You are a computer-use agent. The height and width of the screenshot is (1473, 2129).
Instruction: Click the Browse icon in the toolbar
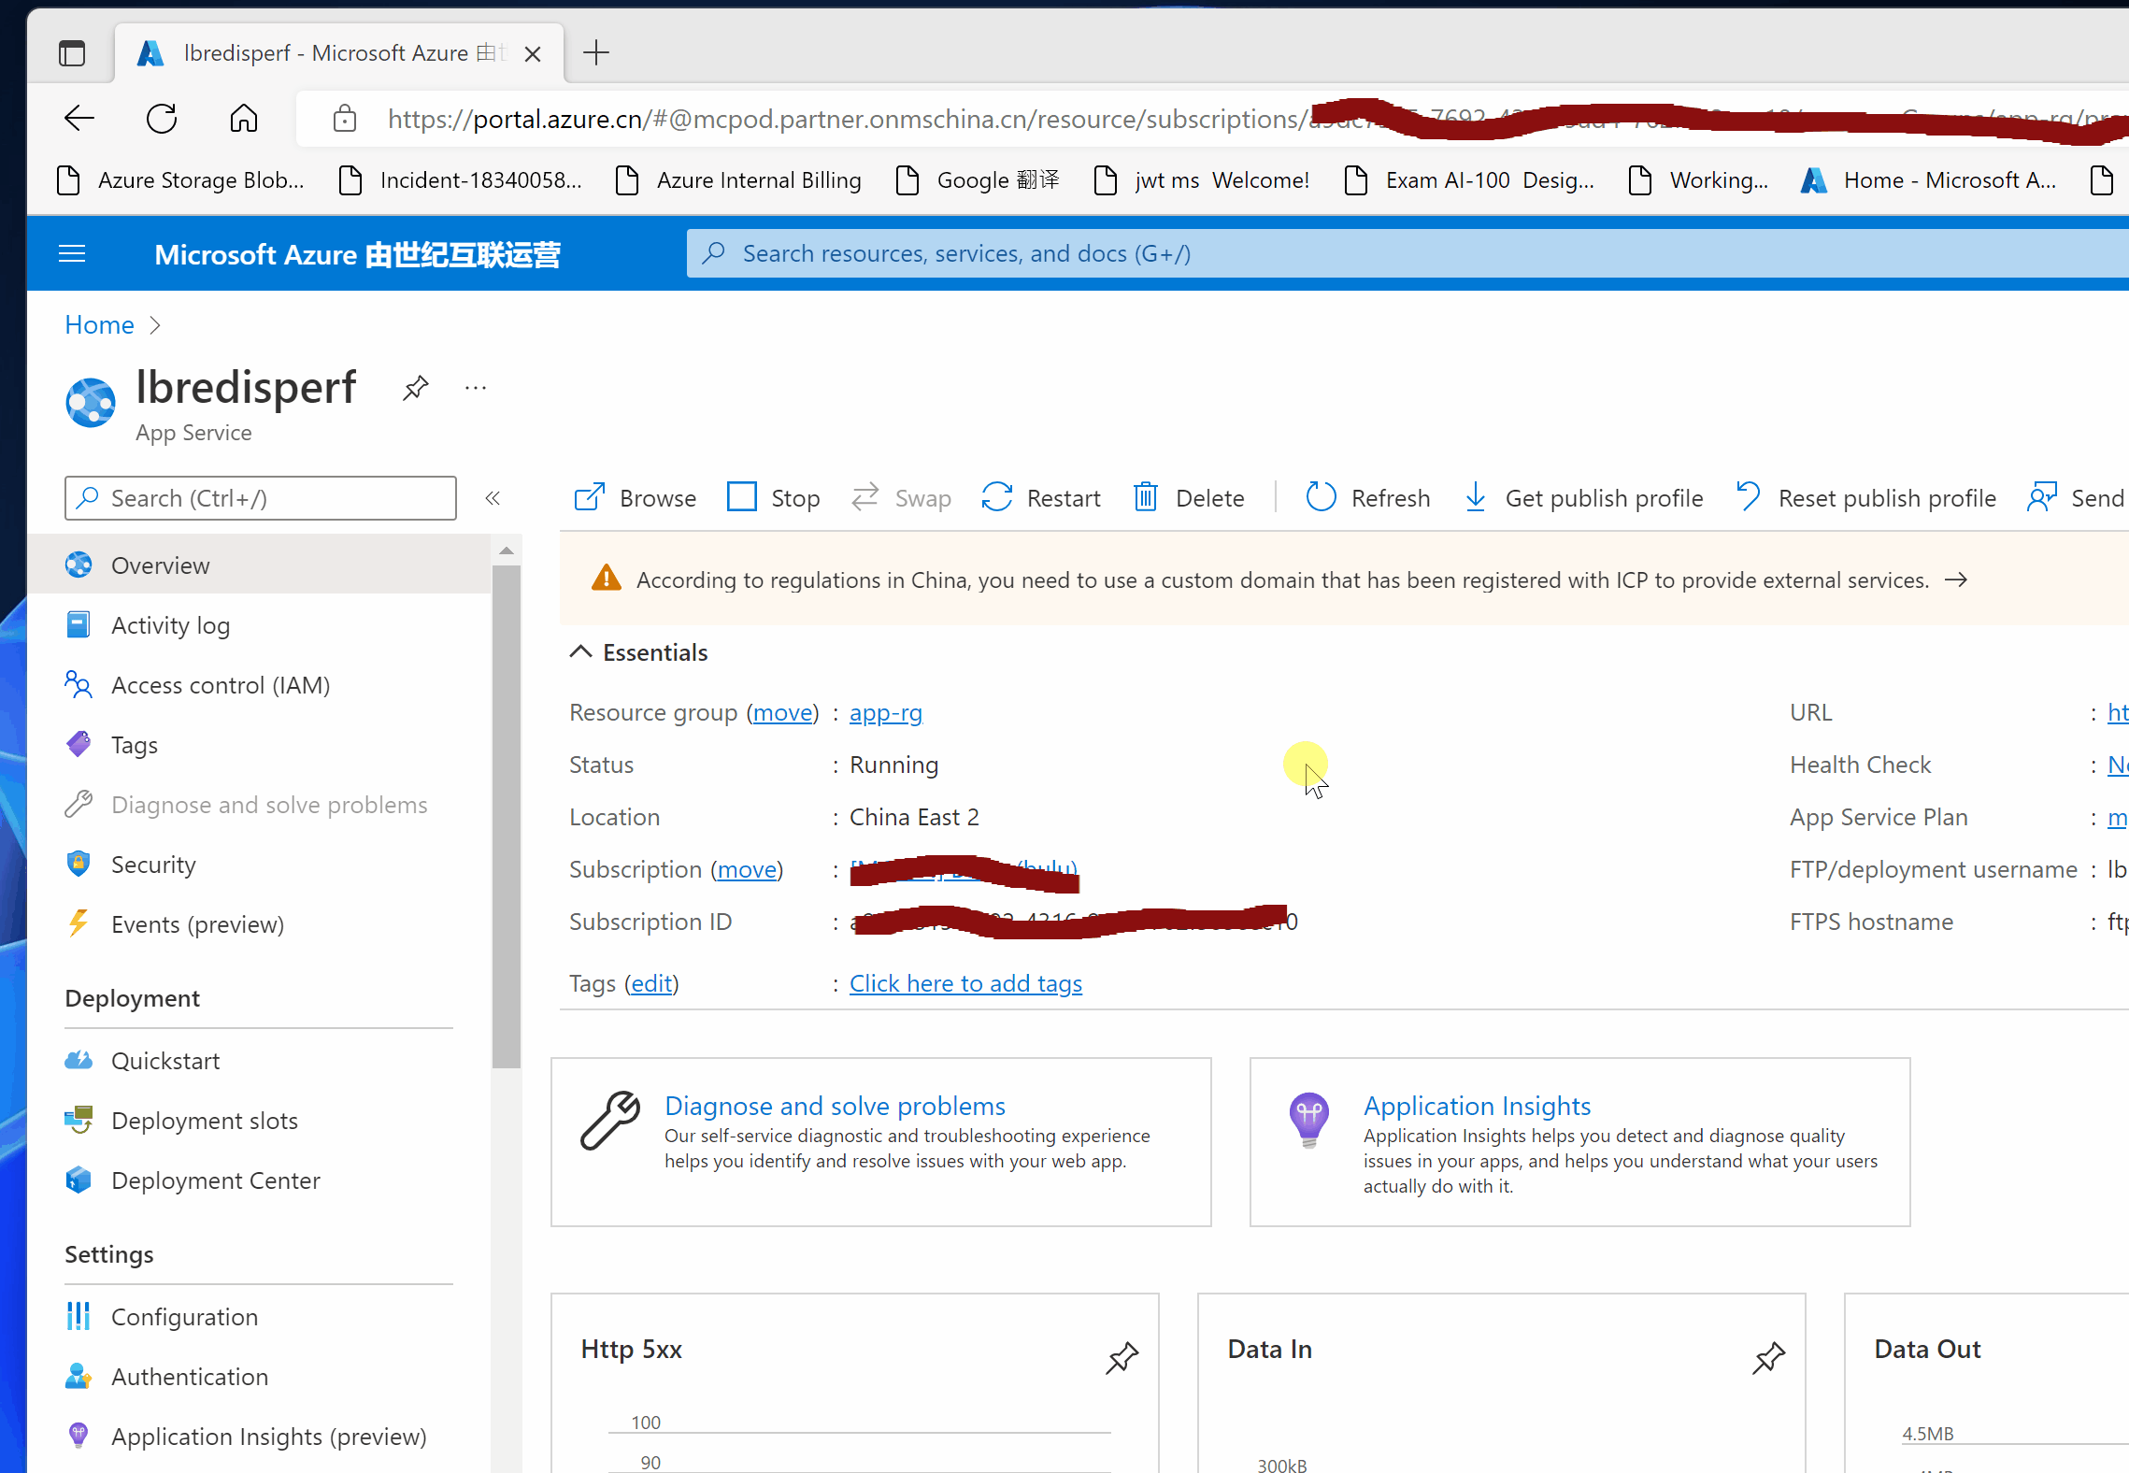point(590,497)
